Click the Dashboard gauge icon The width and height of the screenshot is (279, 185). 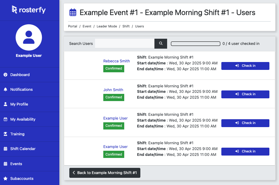click(5, 75)
